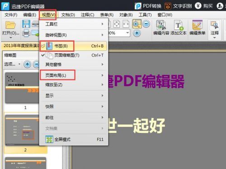Select the 编辑内容 tool

point(161,28)
